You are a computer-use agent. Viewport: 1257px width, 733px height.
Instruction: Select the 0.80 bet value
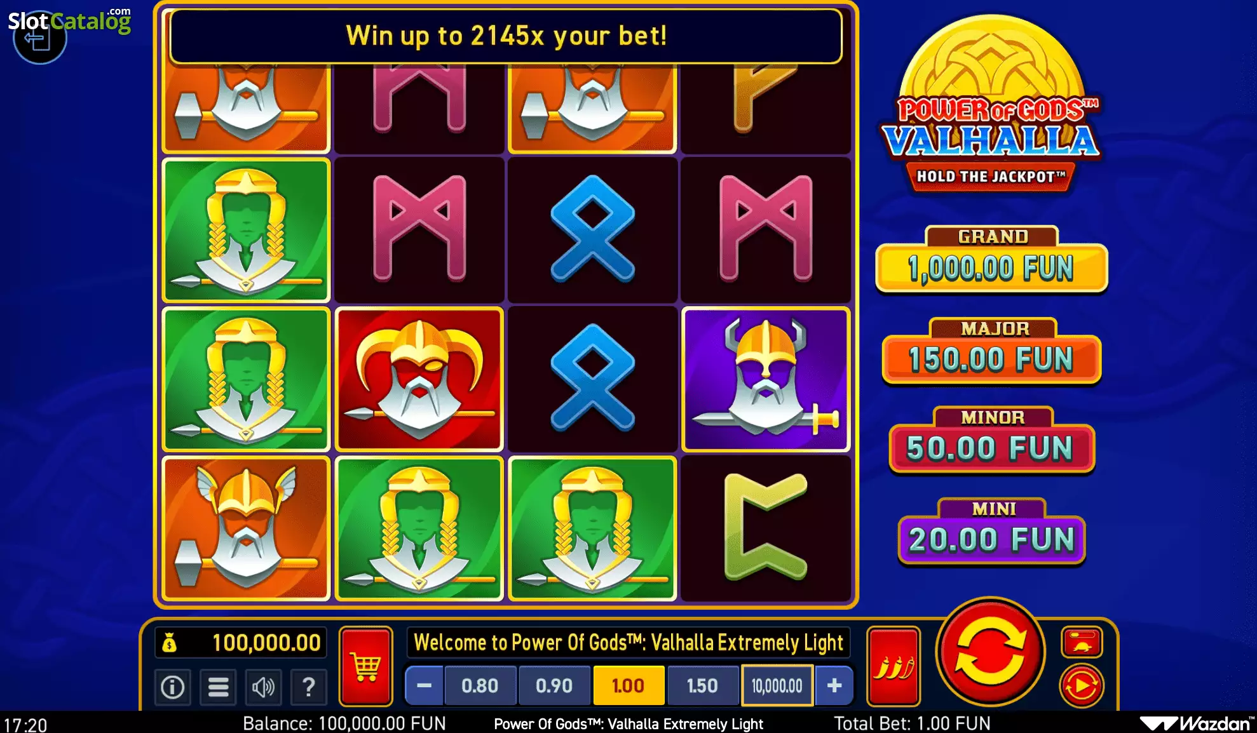[x=480, y=685]
